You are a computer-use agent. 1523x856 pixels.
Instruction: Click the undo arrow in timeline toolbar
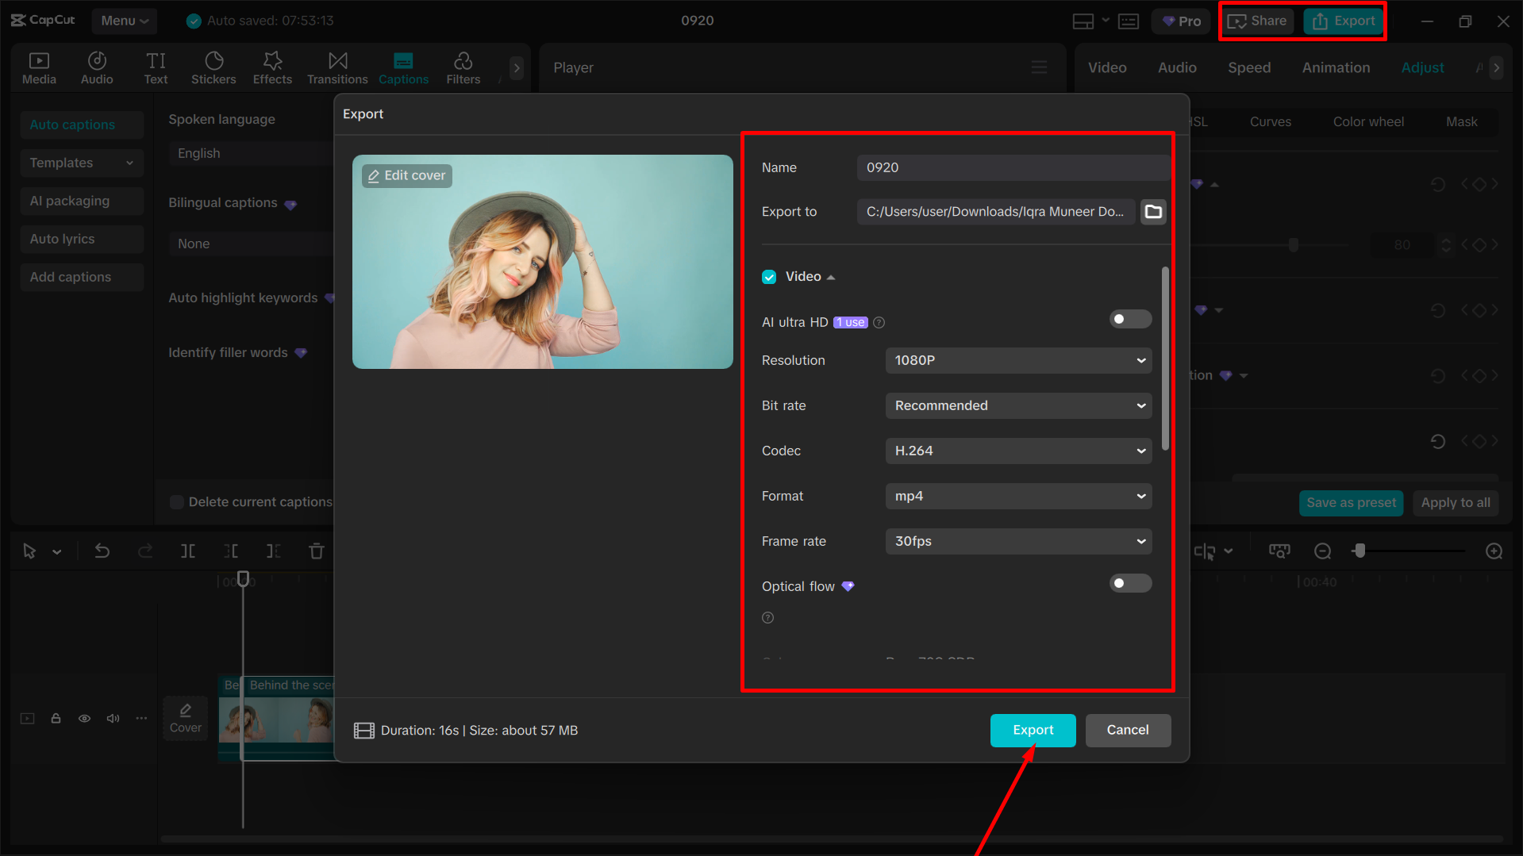102,551
